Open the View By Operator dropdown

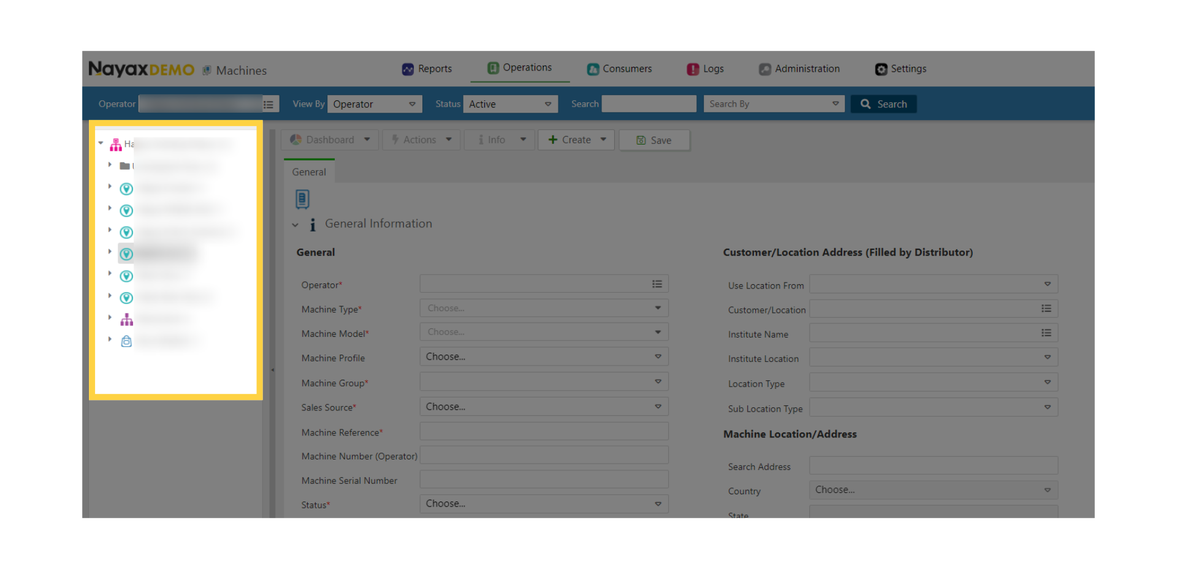[375, 104]
